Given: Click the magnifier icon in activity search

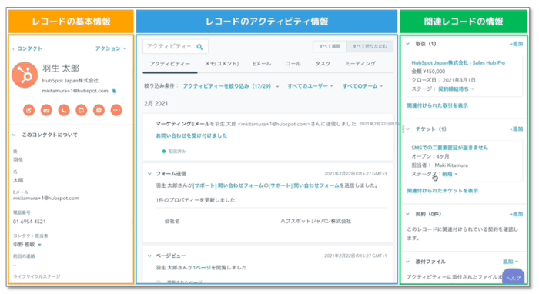Looking at the screenshot, I should pos(199,47).
